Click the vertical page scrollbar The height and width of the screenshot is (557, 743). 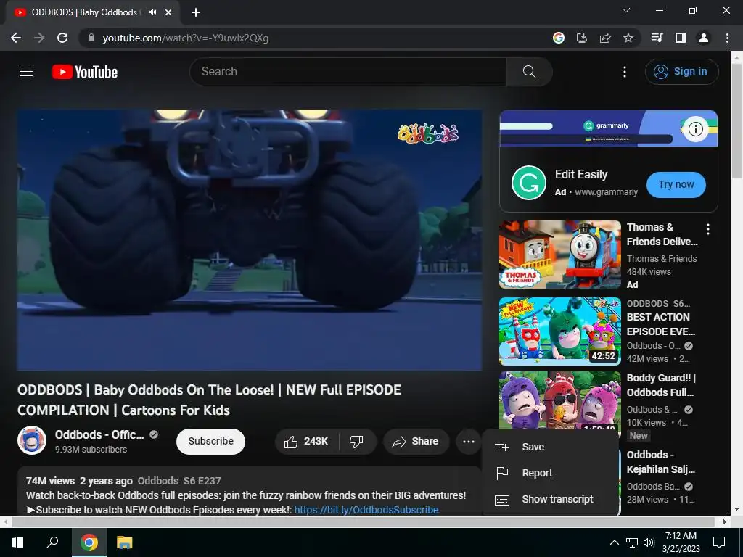point(736,121)
